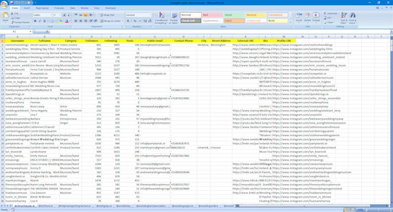Toggle center horizontal alignment

point(81,21)
